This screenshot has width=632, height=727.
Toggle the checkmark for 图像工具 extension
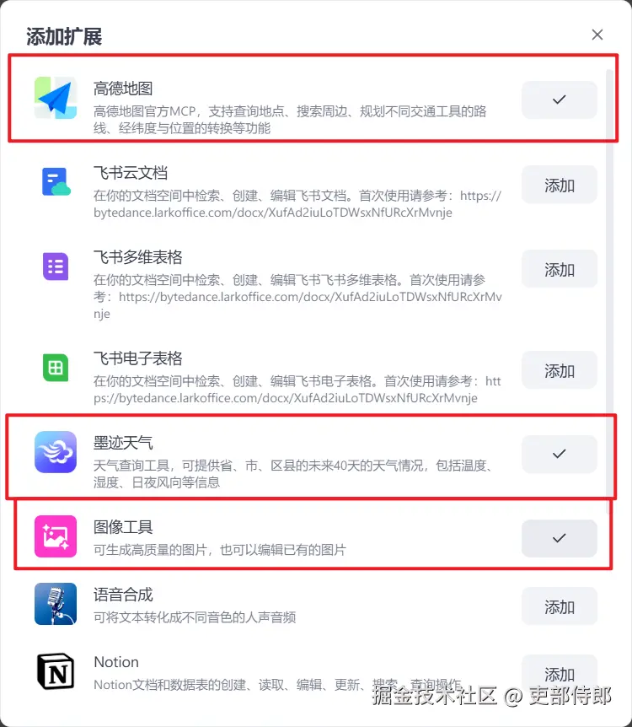(x=560, y=538)
